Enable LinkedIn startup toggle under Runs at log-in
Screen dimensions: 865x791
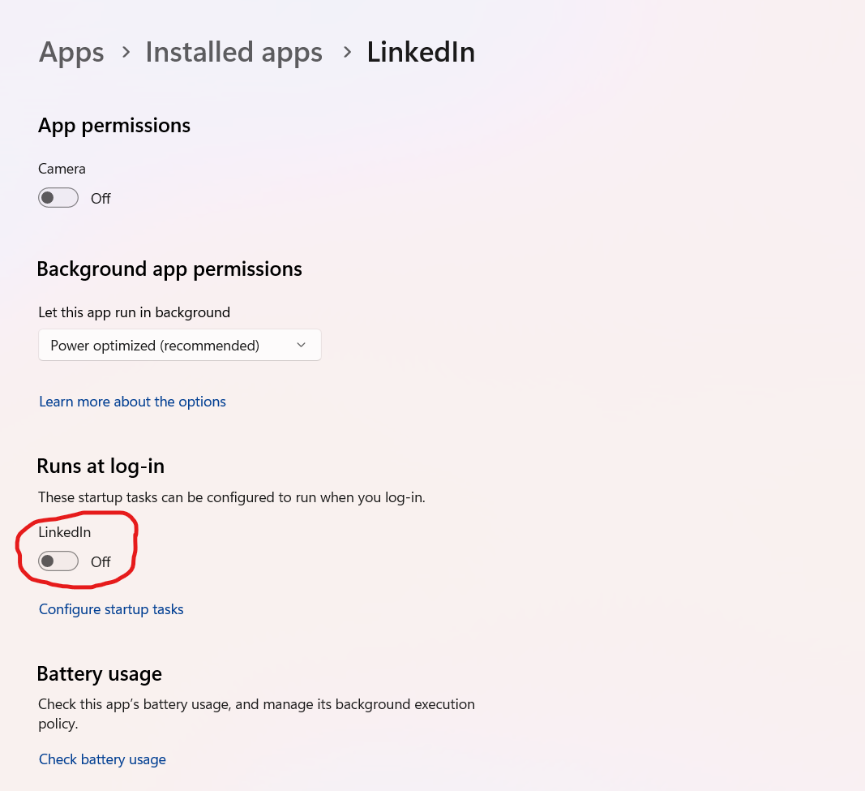(58, 561)
